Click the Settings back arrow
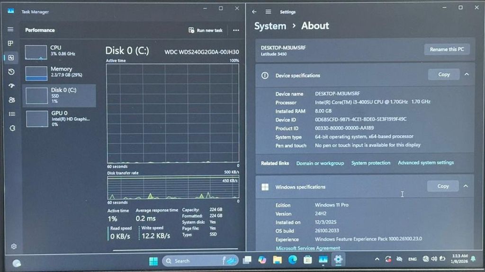The height and width of the screenshot is (272, 485). click(254, 12)
